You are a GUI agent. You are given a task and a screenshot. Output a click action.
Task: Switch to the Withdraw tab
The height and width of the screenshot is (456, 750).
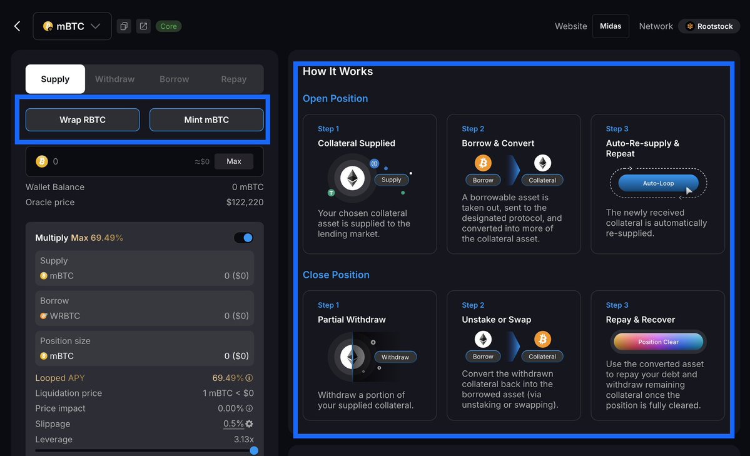pyautogui.click(x=114, y=79)
